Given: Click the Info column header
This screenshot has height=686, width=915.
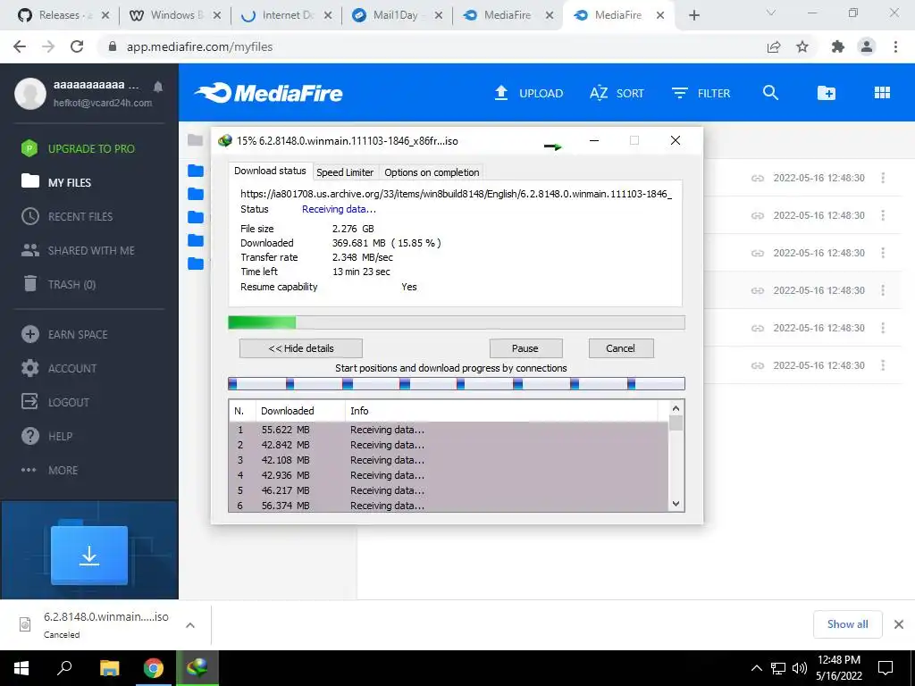Looking at the screenshot, I should (501, 411).
